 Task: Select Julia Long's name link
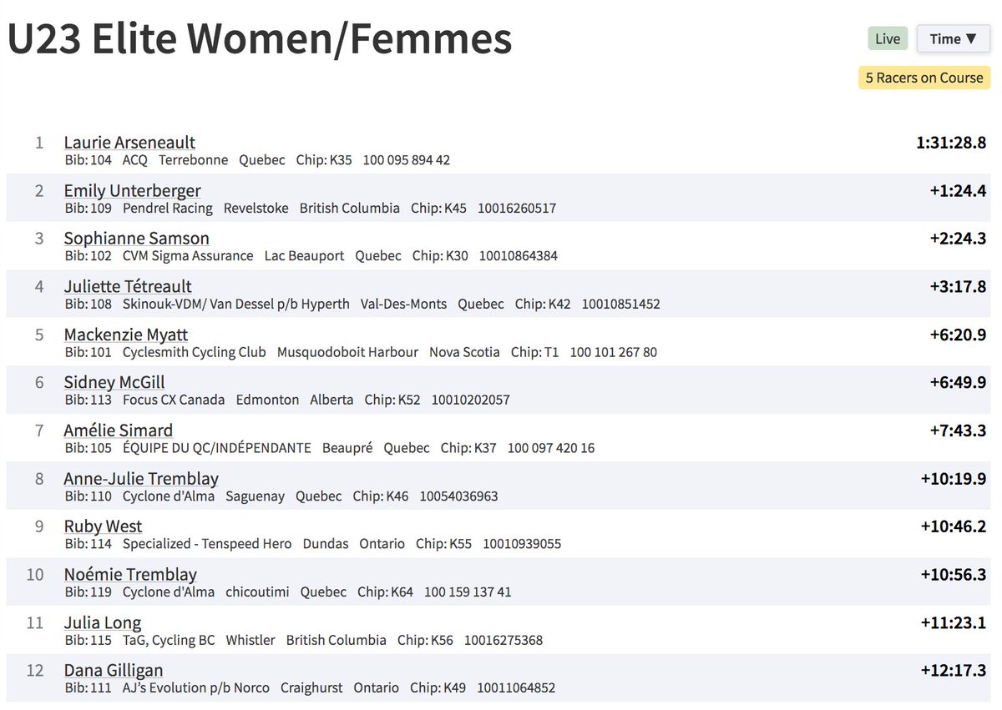pos(102,622)
